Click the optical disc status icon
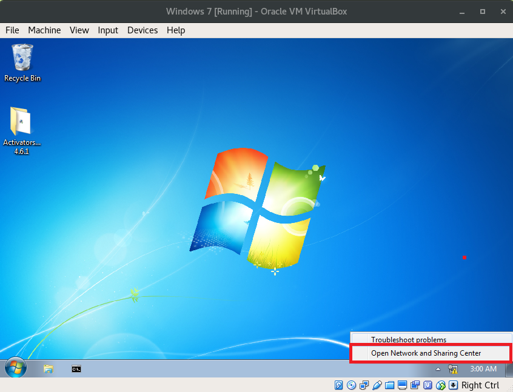 pos(351,385)
